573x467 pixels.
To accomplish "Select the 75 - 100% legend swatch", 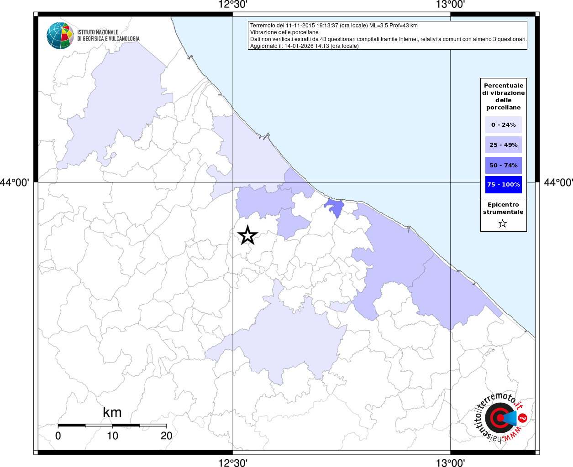I will [x=503, y=185].
